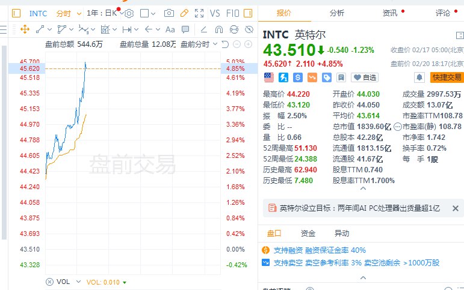The width and height of the screenshot is (464, 290).
Task: Expand the measurement analysis tool options
Action: (114, 29)
